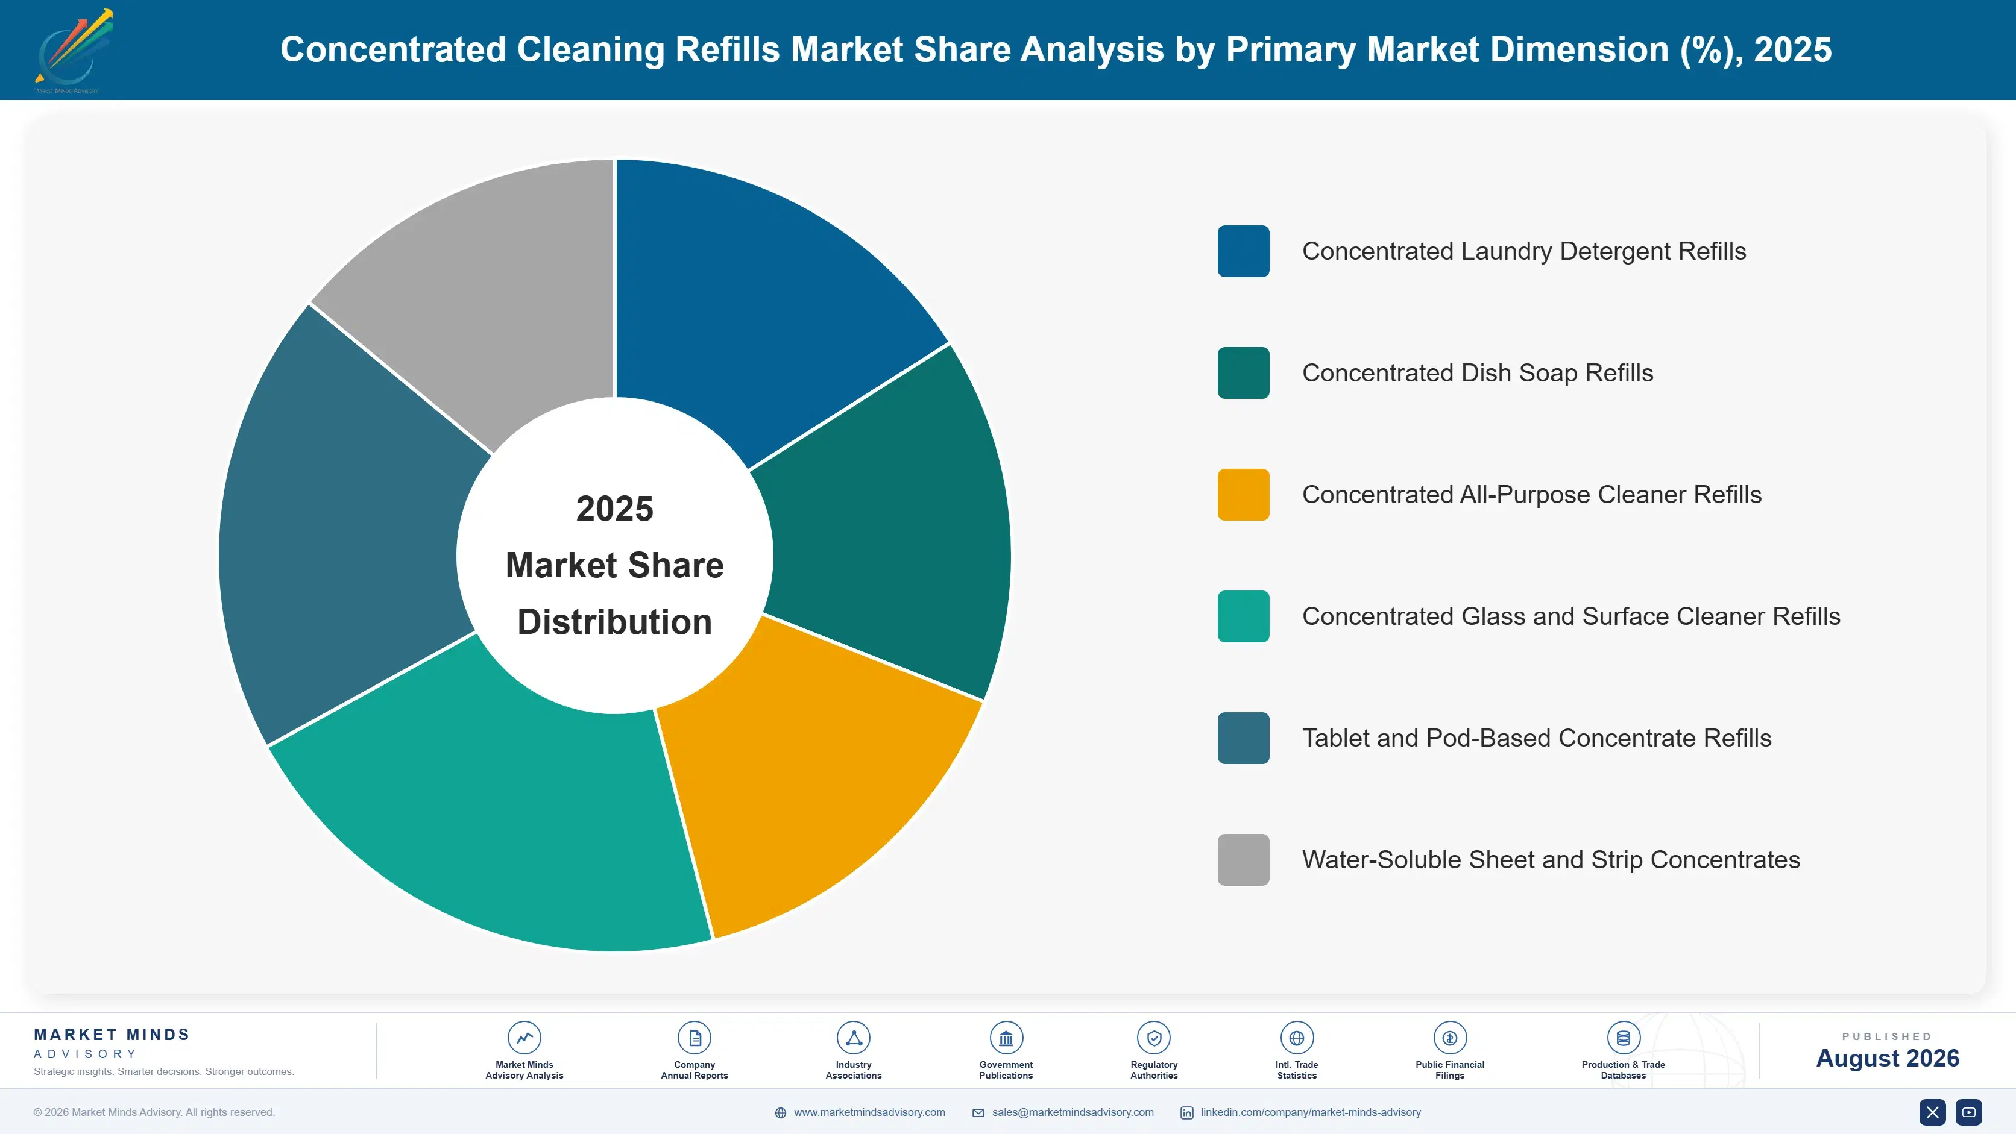Click the Market Minds Advisory Analysis icon
2016x1134 pixels.
coord(524,1038)
